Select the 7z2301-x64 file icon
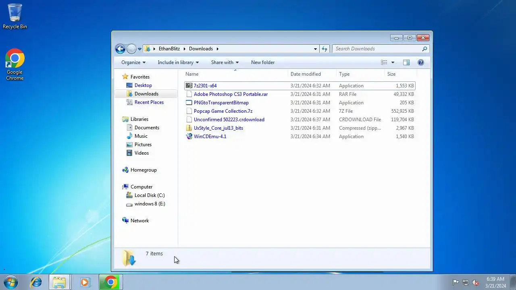Viewport: 516px width, 290px height. tap(189, 86)
